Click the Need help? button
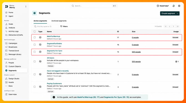This screenshot has height=103, width=186. pos(163,6)
